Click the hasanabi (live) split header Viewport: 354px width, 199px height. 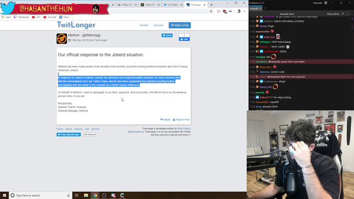[x=287, y=14]
